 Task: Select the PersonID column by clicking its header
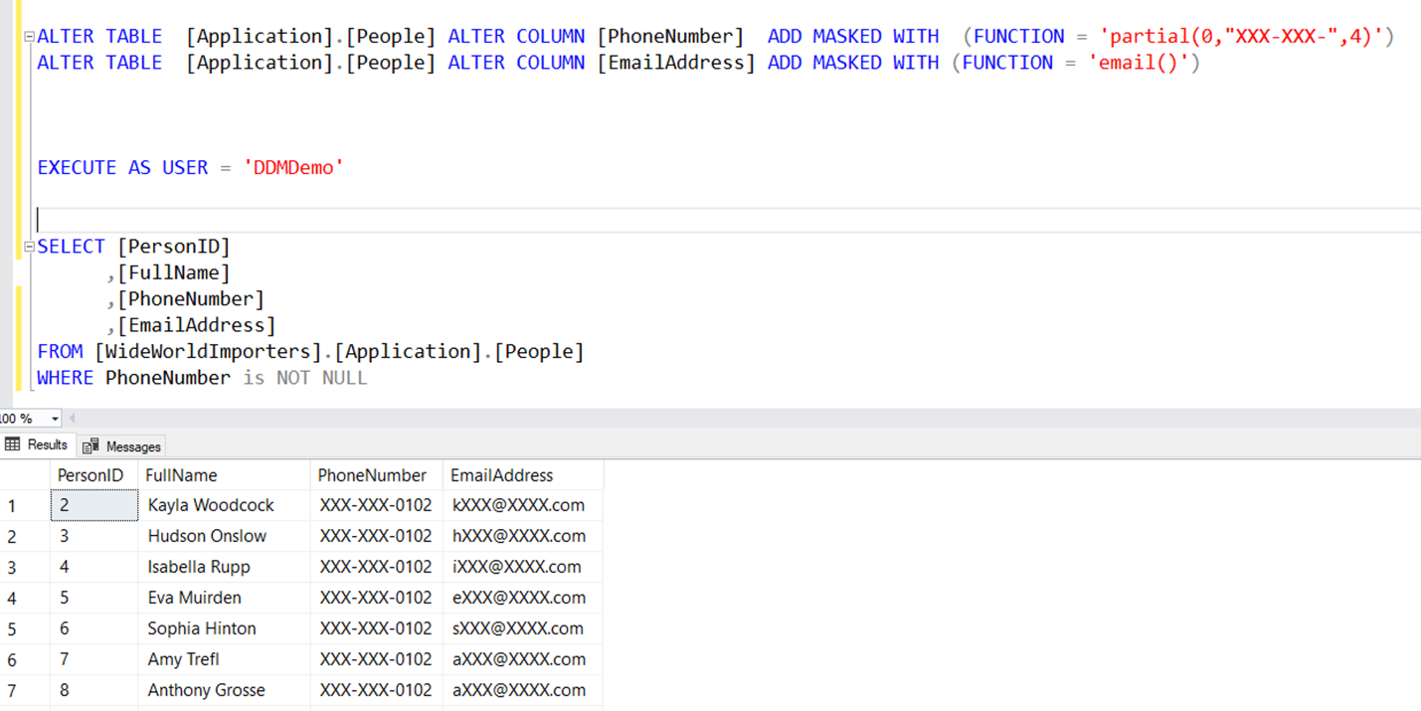(x=91, y=474)
